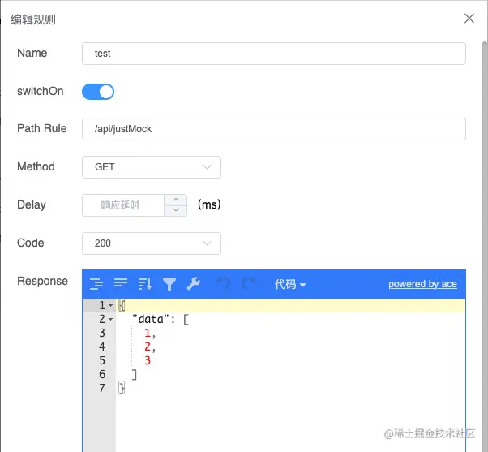Click the (ms) unit label next to Delay
This screenshot has width=488, height=452.
(209, 204)
